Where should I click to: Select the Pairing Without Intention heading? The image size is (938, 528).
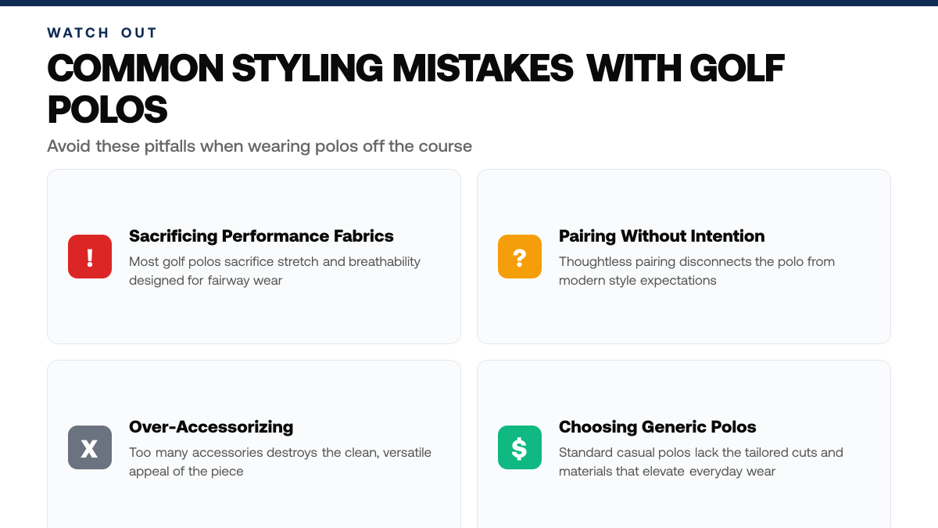661,236
